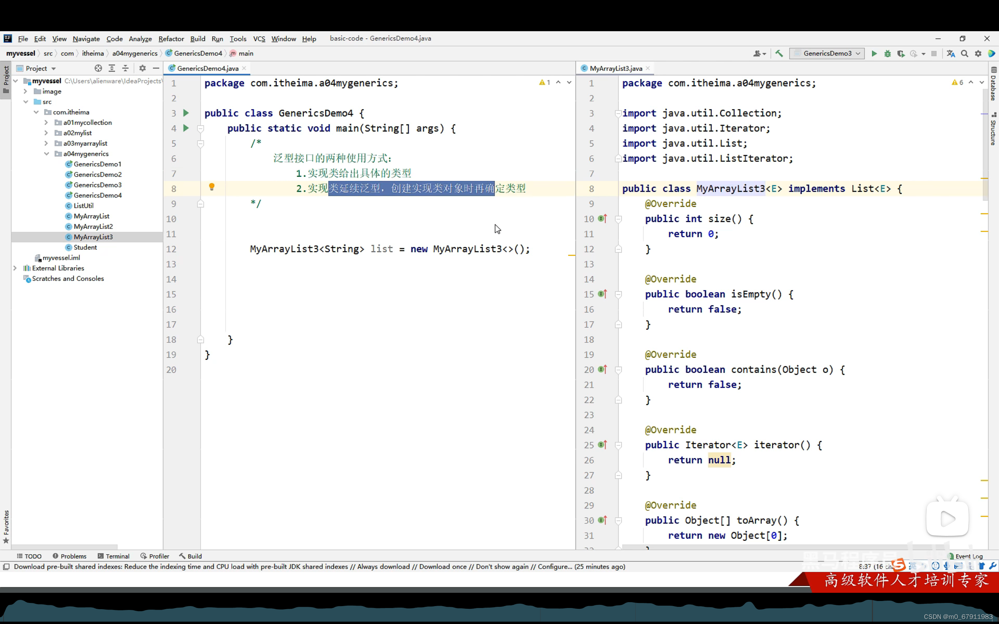Open the Refactor menu
The height and width of the screenshot is (624, 999).
tap(171, 39)
